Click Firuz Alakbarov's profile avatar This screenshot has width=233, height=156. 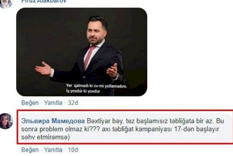(x=6, y=4)
